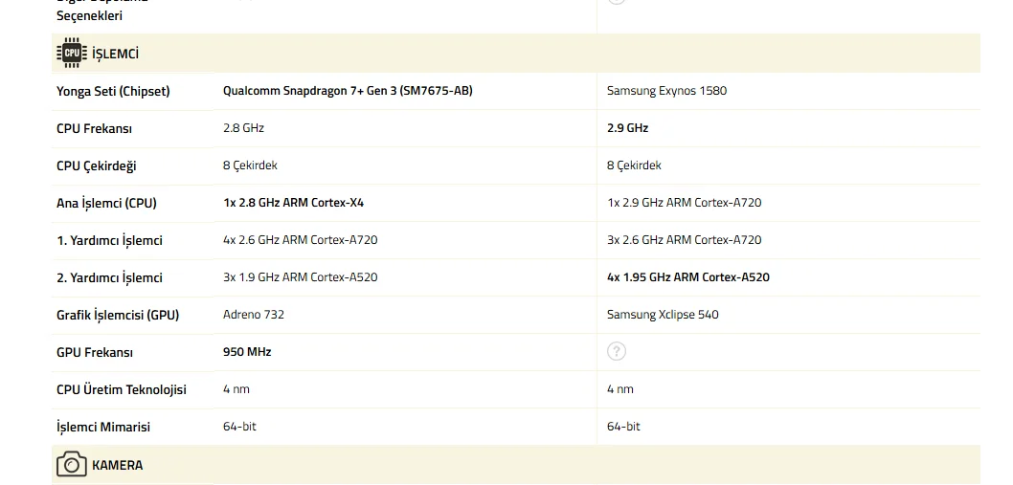Click the GPU Frekansı label
The image size is (1013, 485).
click(95, 353)
